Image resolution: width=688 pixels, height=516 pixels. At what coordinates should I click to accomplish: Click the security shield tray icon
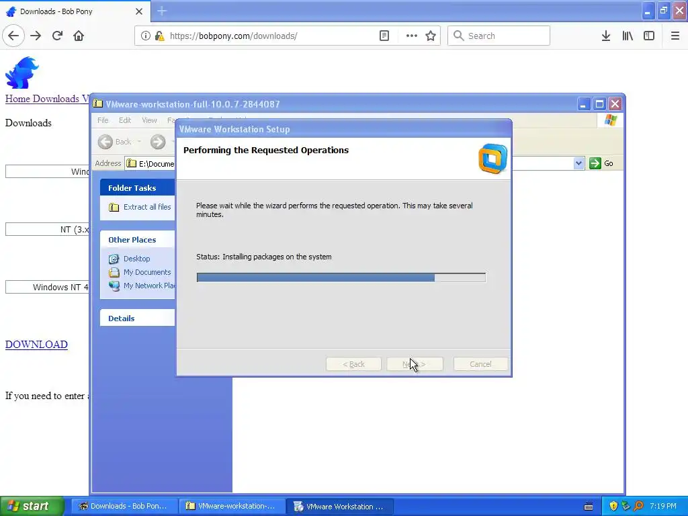[x=613, y=506]
